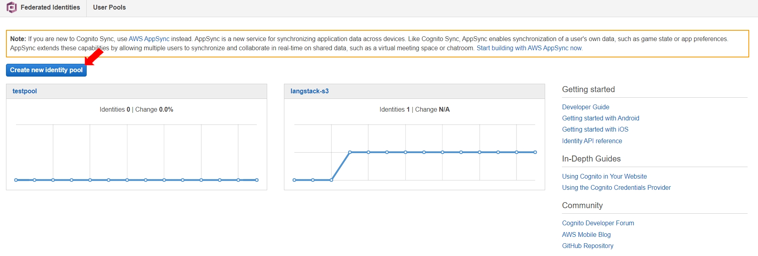758x256 pixels.
Task: View the Identity API reference
Action: pyautogui.click(x=592, y=141)
